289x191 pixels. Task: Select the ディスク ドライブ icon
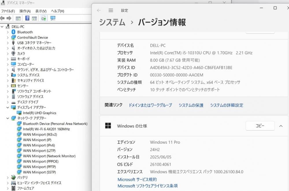pos(14,102)
